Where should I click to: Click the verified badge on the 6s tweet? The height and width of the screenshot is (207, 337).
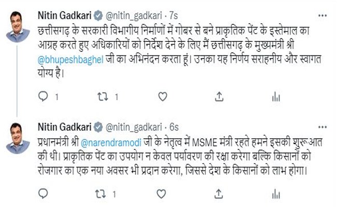pos(97,126)
